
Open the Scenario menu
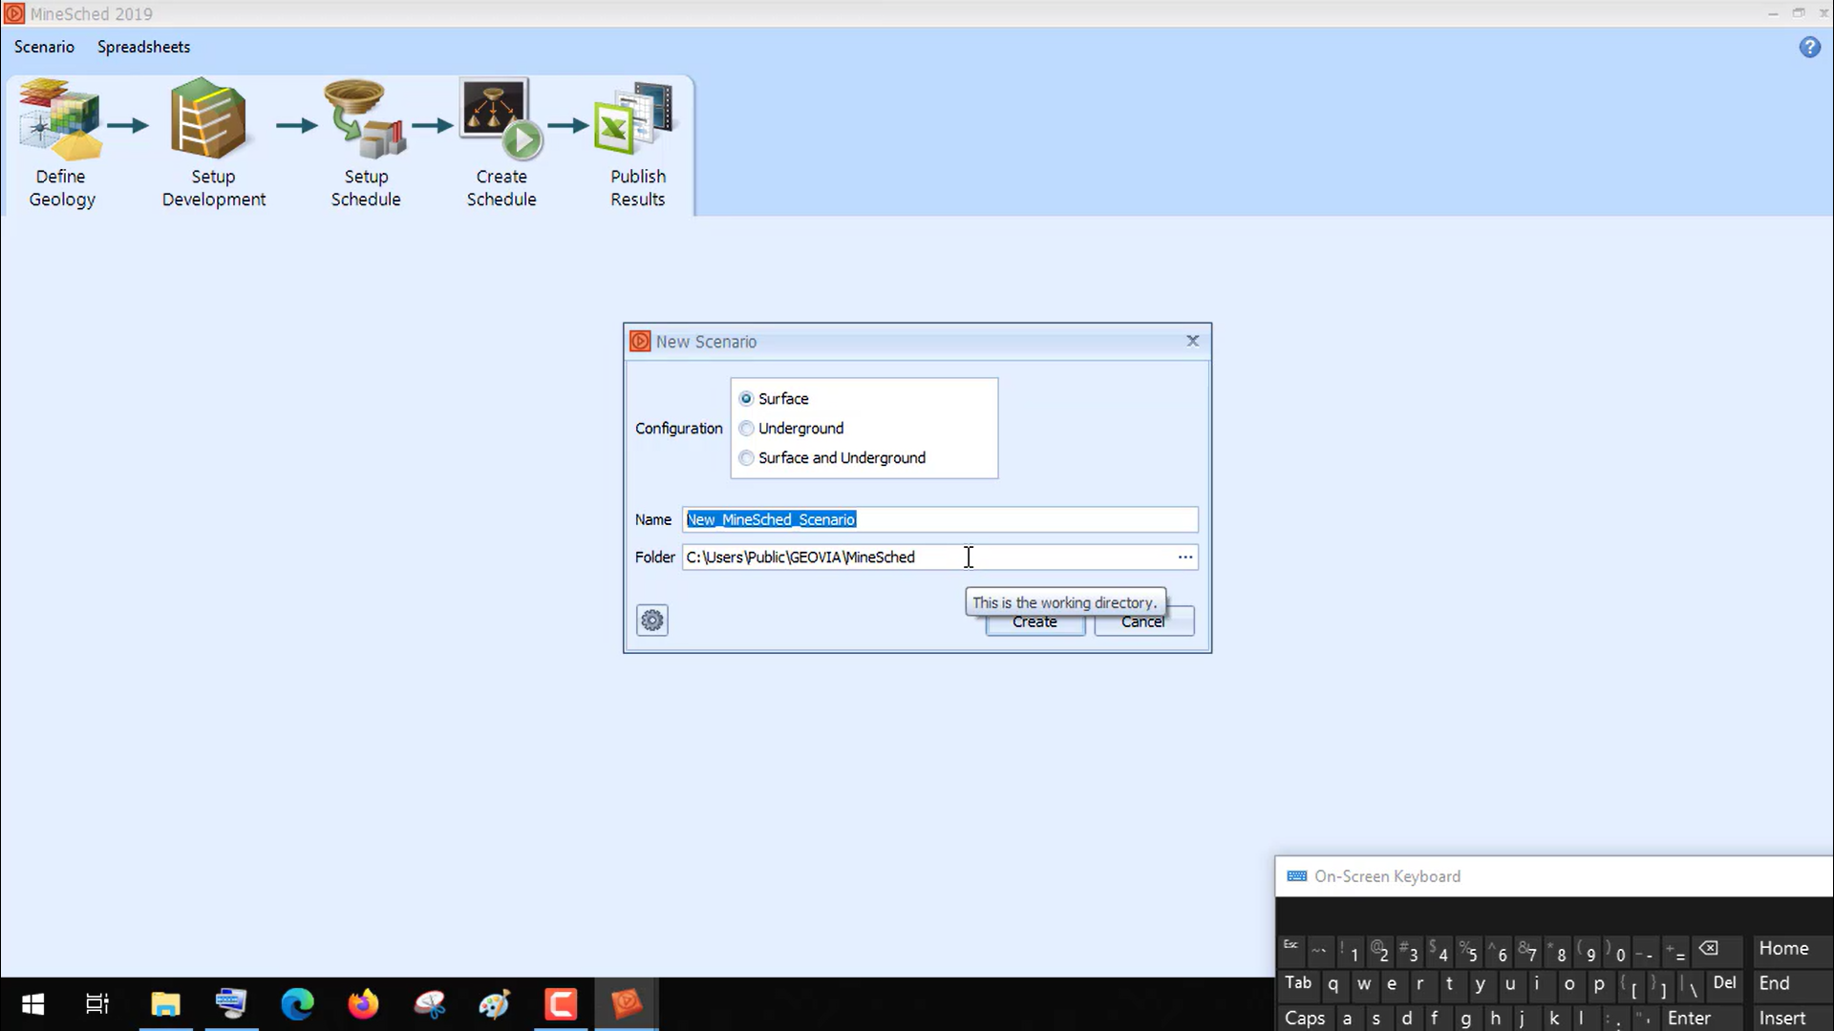tap(44, 47)
